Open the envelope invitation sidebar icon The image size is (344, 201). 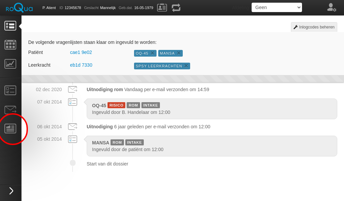pos(10,110)
